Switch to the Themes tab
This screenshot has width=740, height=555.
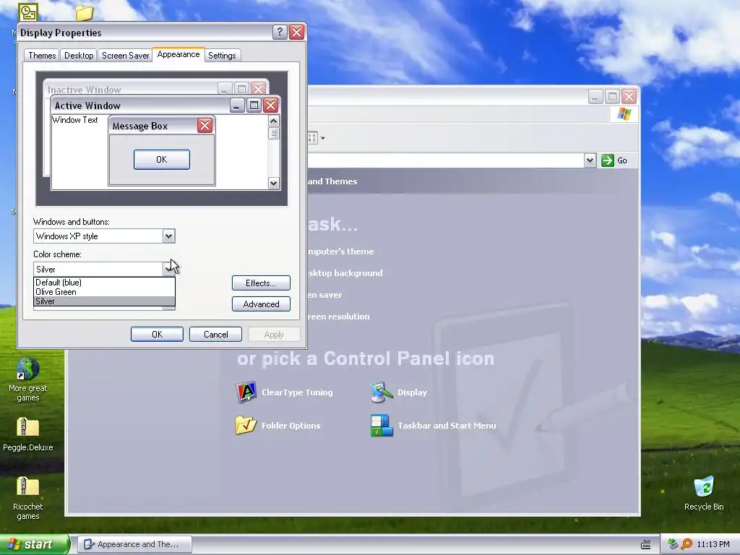(x=42, y=56)
